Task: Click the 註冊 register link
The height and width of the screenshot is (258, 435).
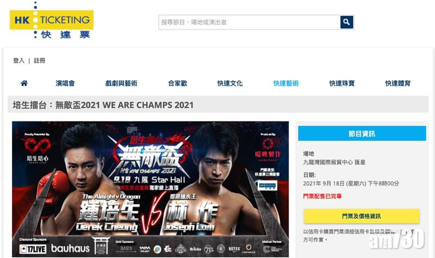Action: pos(39,60)
